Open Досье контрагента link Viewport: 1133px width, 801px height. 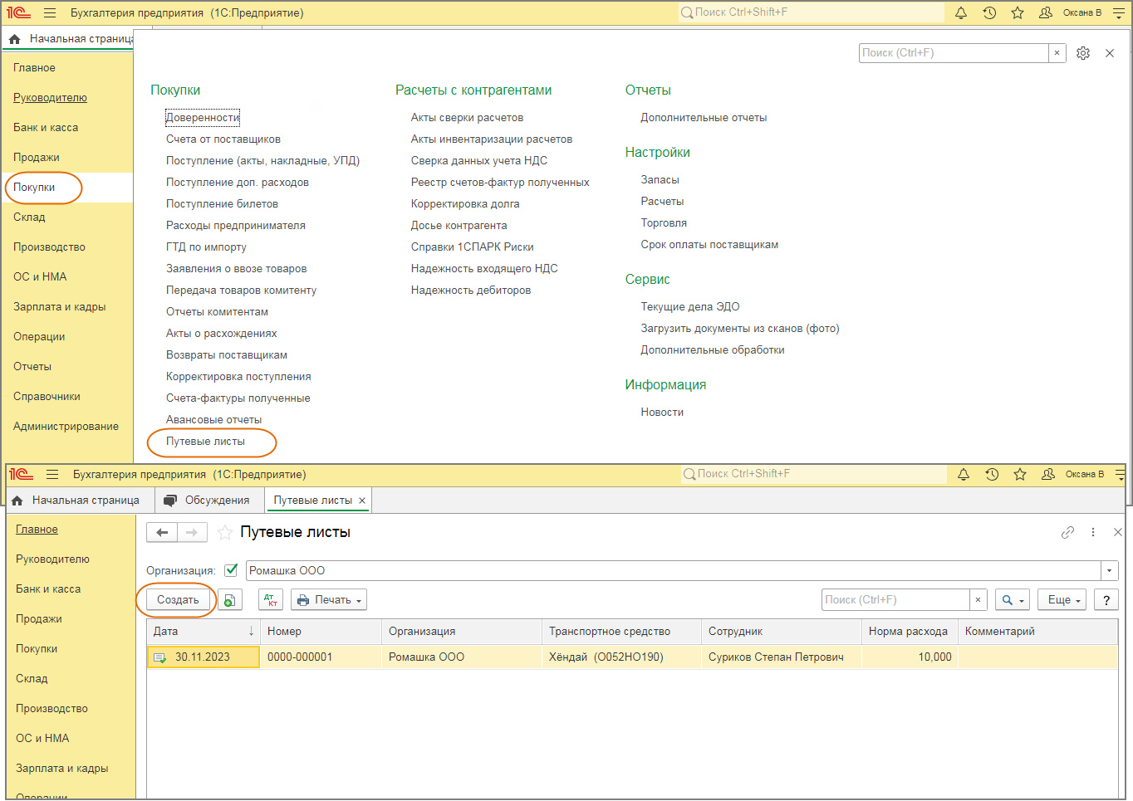(x=459, y=226)
